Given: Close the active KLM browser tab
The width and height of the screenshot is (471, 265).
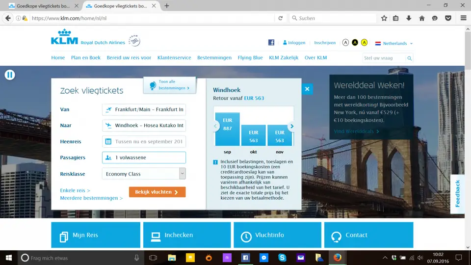Looking at the screenshot, I should (x=154, y=6).
